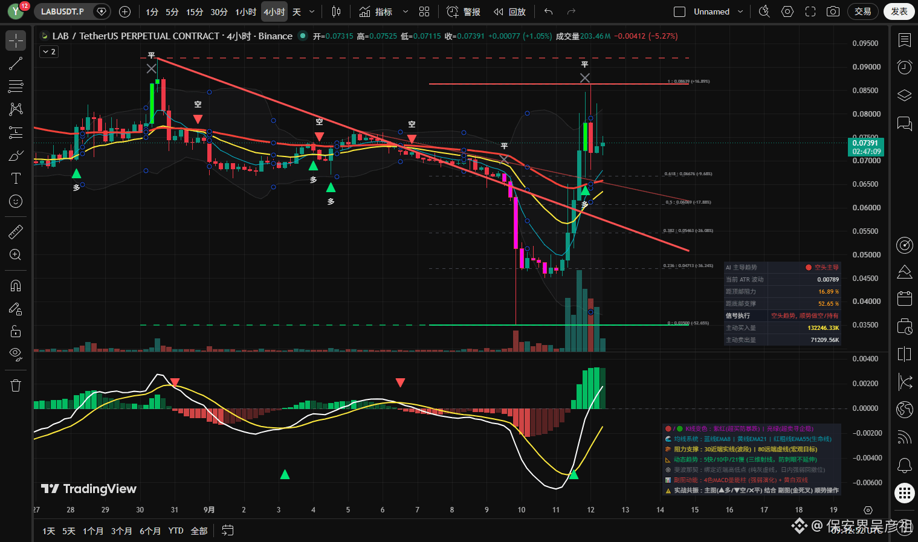
Task: Click the green status dot beside Binance
Action: [303, 36]
